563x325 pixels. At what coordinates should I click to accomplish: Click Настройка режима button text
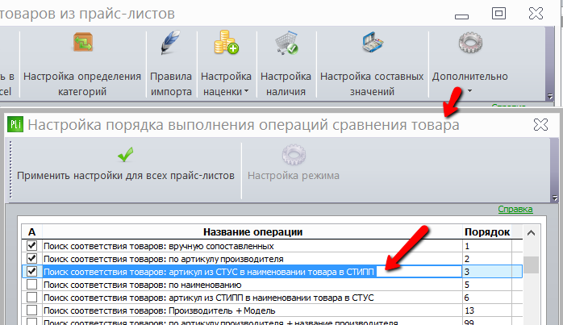click(x=294, y=176)
